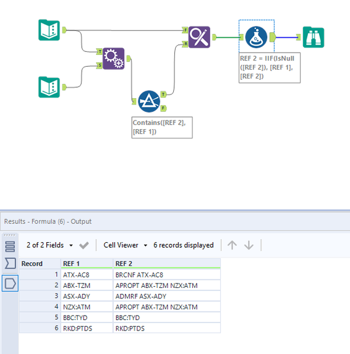Select REF 2 cell in record 2
The width and height of the screenshot is (350, 354).
[x=167, y=285]
